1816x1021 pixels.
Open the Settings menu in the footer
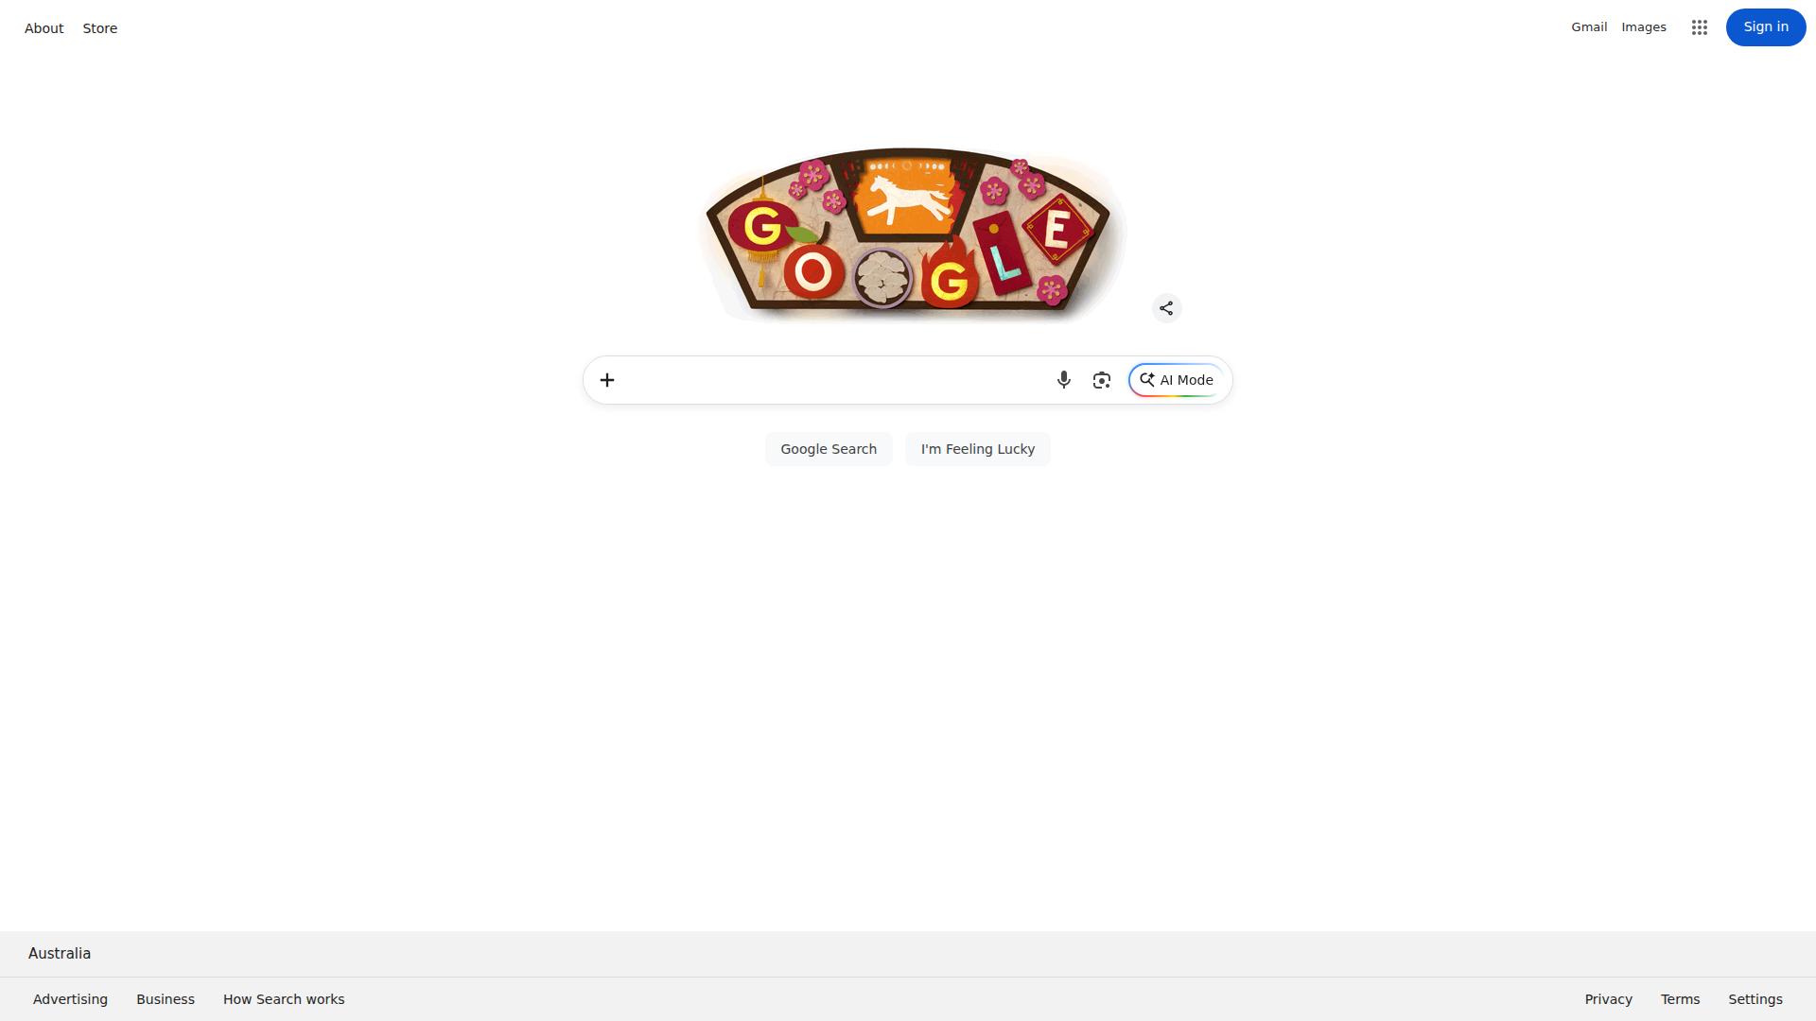click(x=1755, y=999)
